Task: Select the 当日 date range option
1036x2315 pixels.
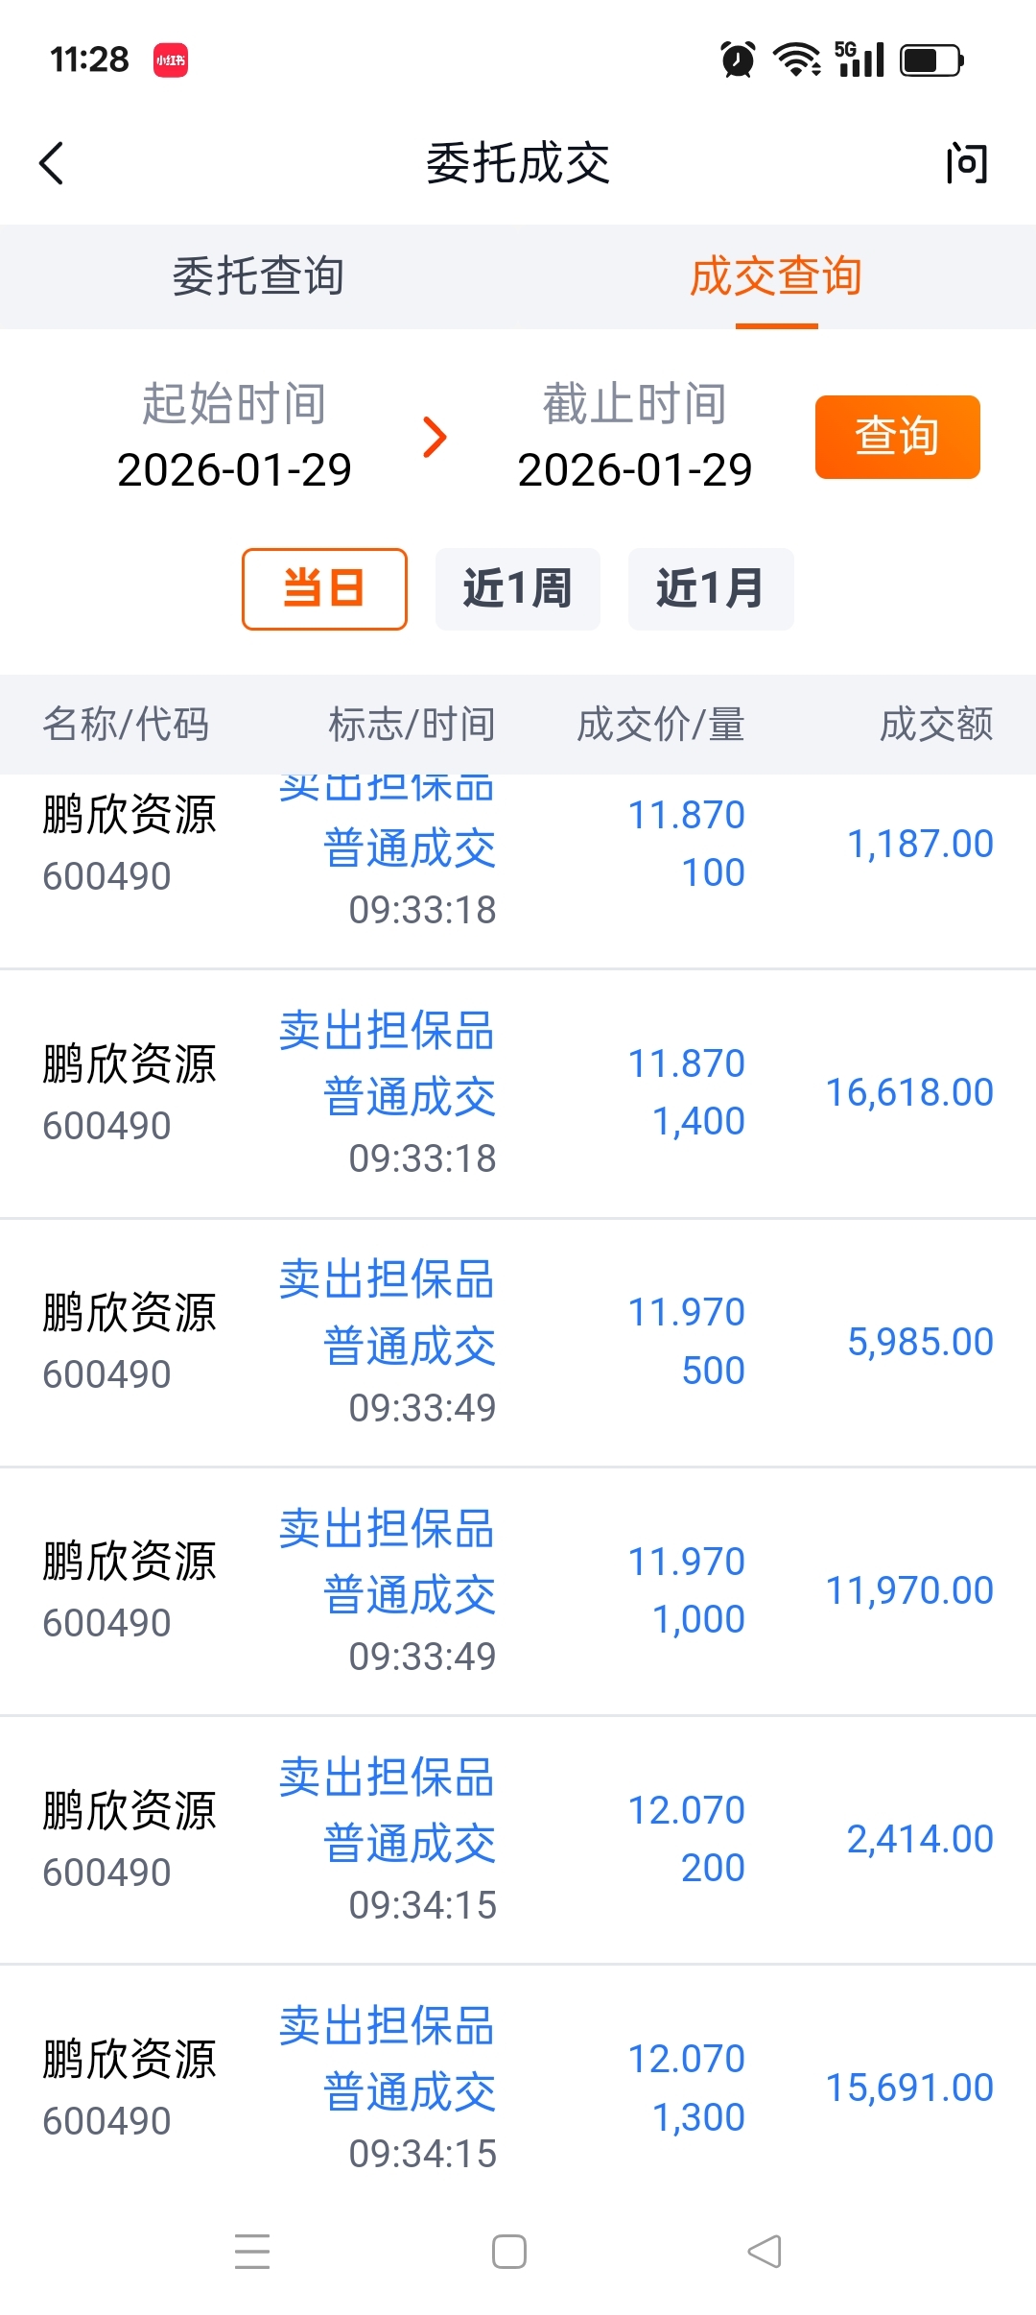Action: 324,588
